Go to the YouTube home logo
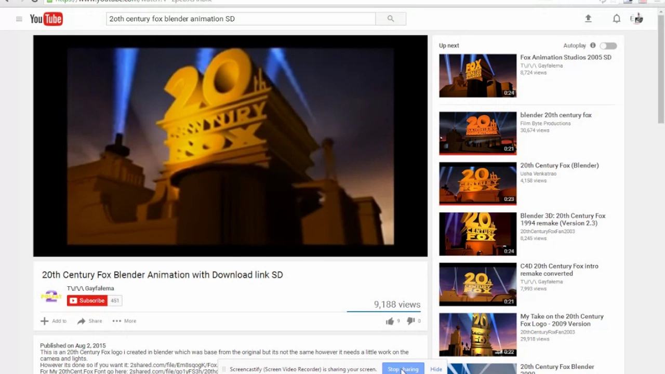 [46, 19]
